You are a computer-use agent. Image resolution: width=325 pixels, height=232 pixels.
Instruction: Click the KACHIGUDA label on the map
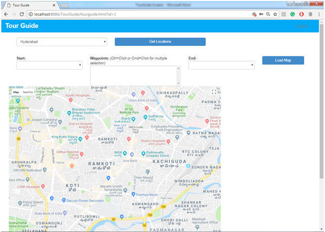pos(169,161)
